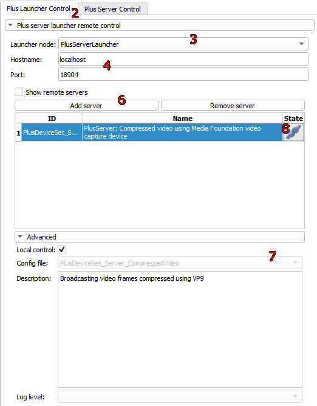The height and width of the screenshot is (406, 317).
Task: Enable Show remote servers checkbox
Action: 19,92
